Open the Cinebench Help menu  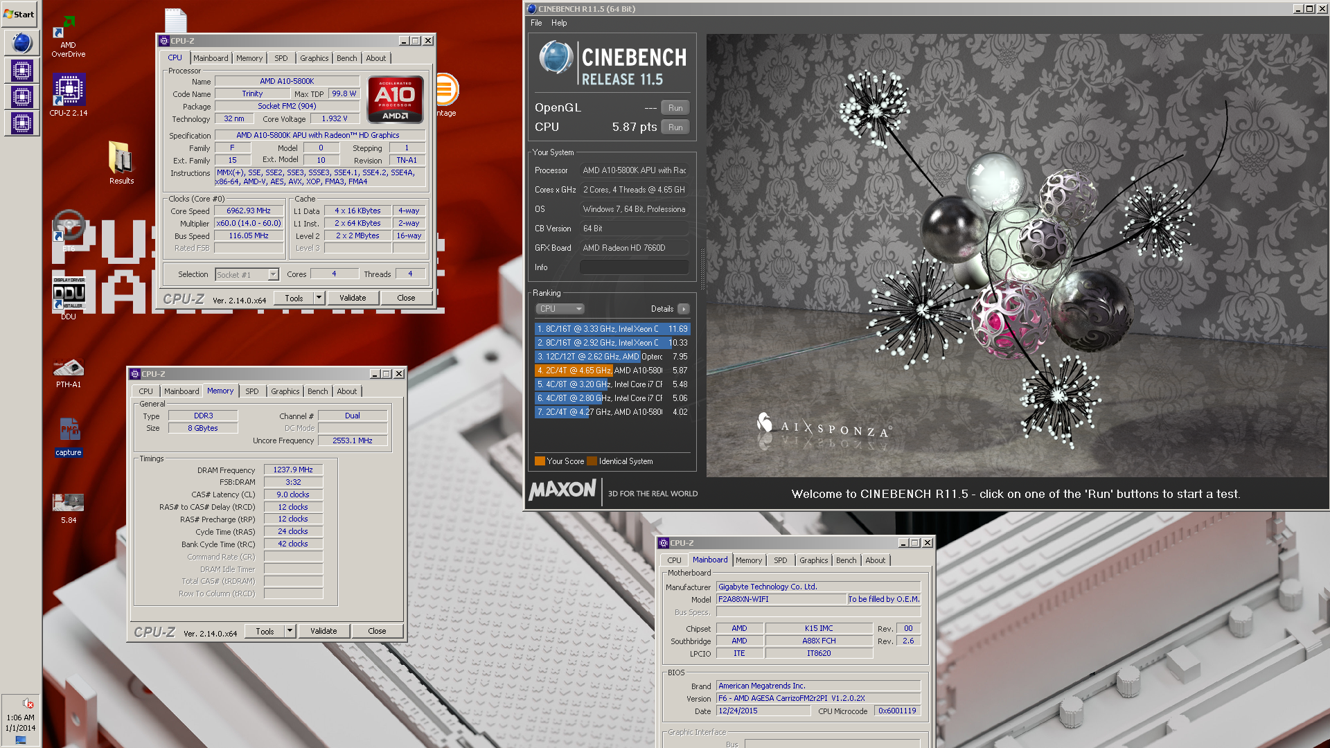(x=559, y=23)
